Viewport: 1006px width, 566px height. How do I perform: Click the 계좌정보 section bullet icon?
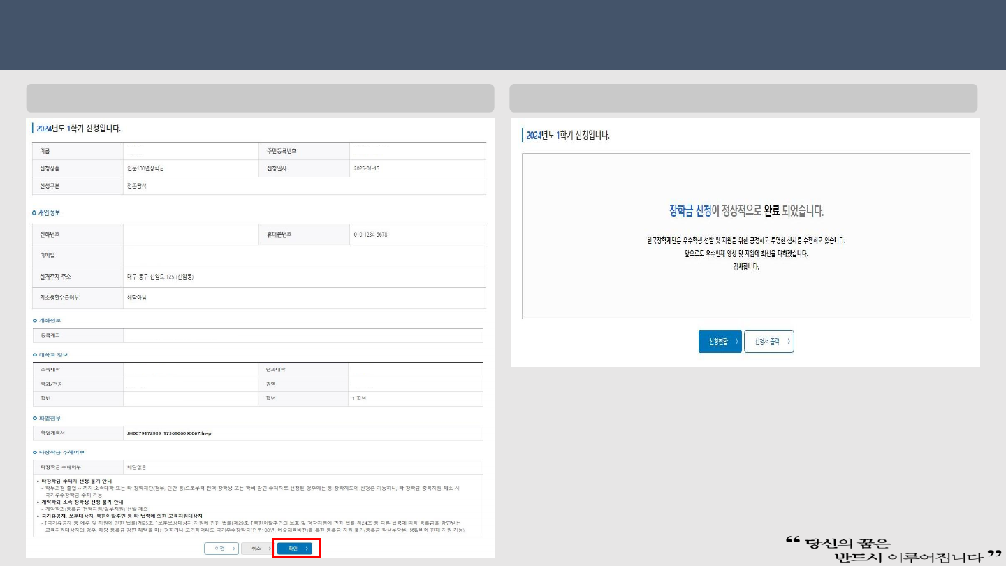[x=34, y=321]
